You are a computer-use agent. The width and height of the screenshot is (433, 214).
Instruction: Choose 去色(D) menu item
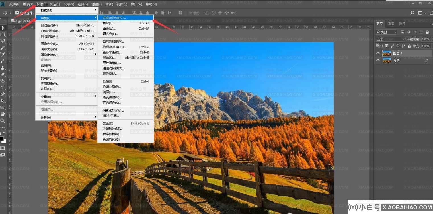126,123
